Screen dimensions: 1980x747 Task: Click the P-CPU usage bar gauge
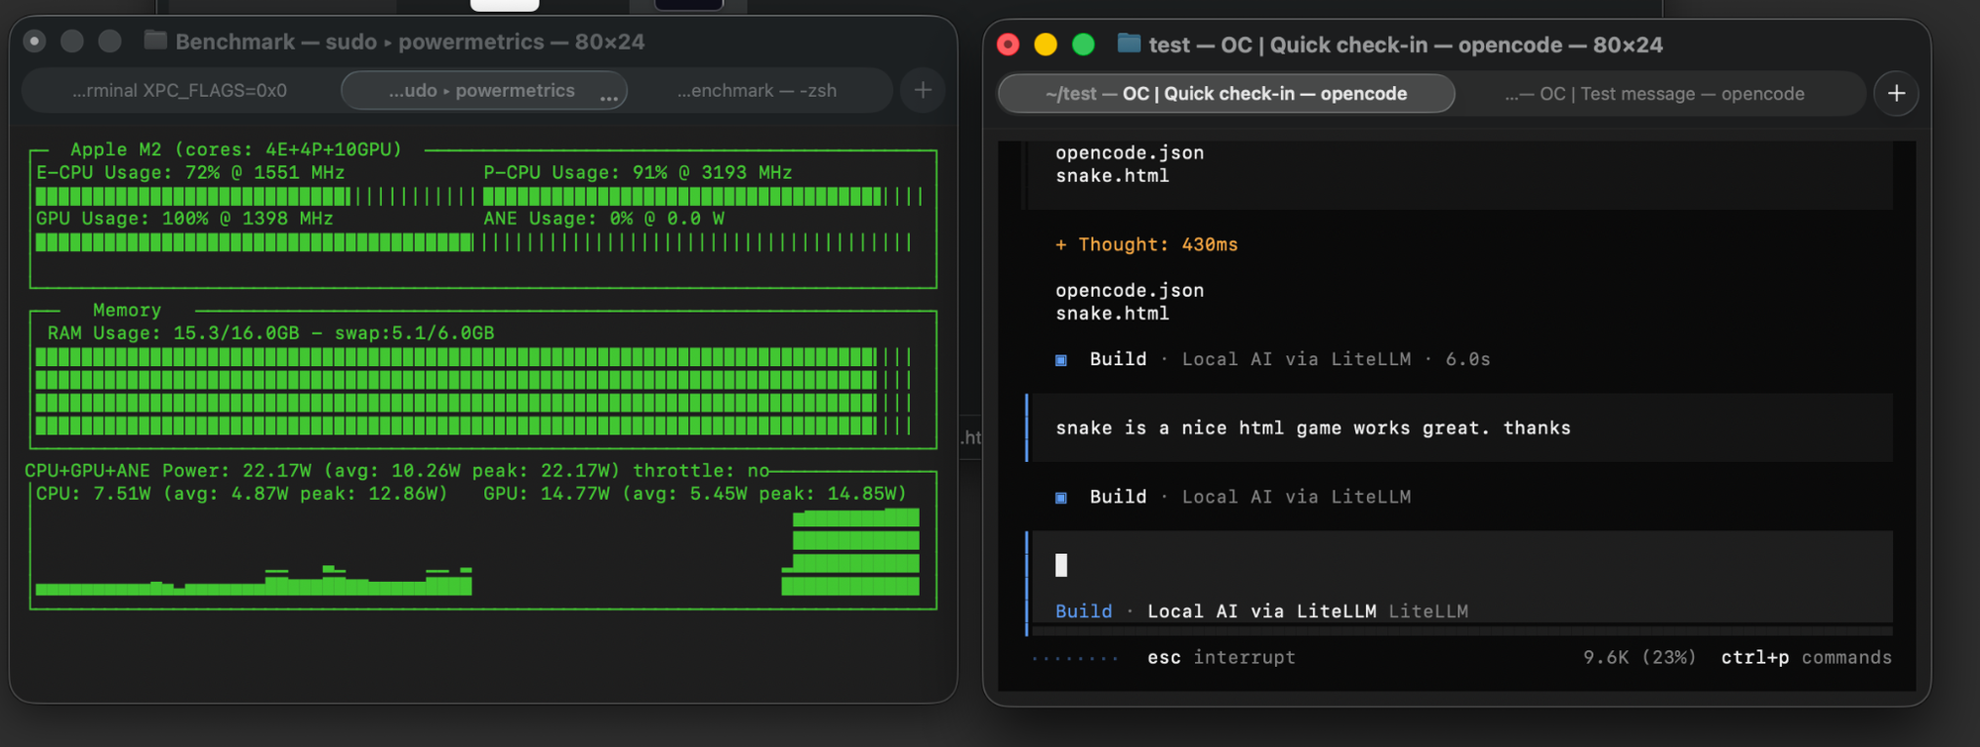[x=703, y=196]
